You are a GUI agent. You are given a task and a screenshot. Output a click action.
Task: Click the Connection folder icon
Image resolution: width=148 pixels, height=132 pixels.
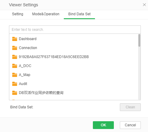(15, 48)
